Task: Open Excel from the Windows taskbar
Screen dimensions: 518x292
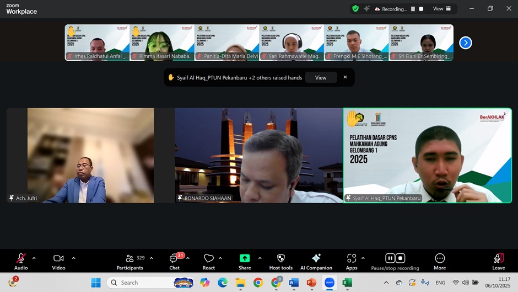Action: 347,283
